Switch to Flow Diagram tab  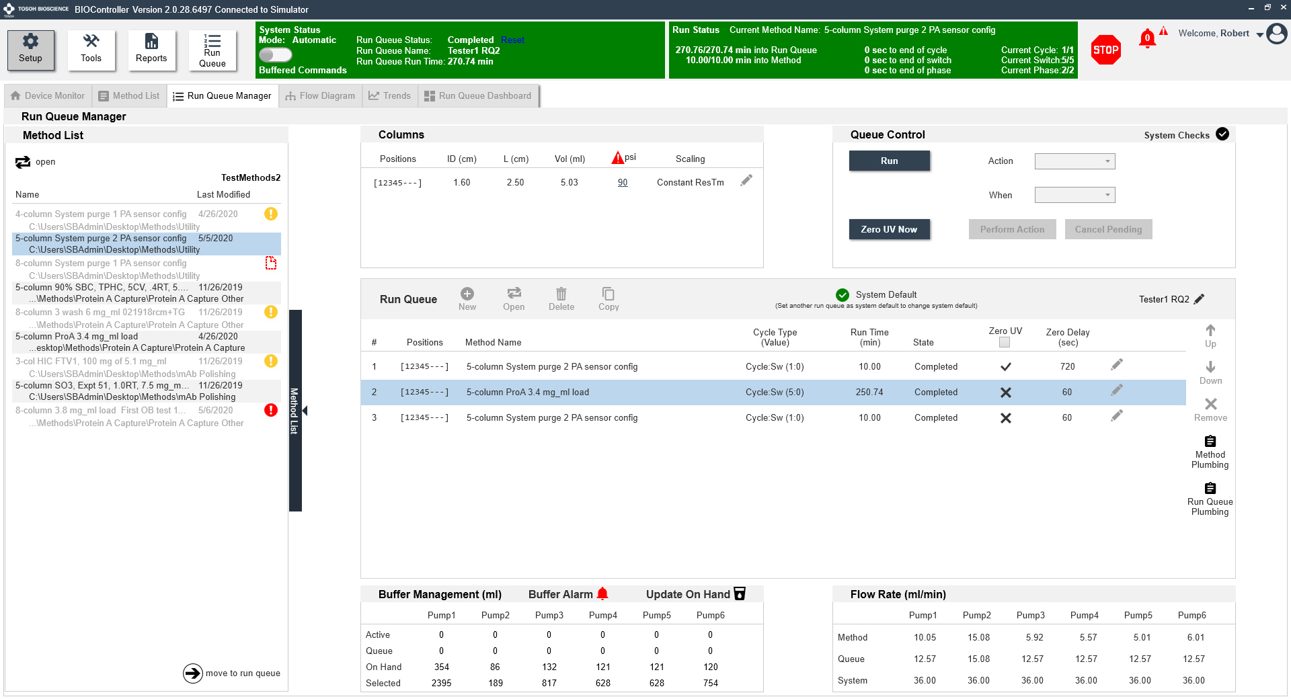pyautogui.click(x=320, y=96)
